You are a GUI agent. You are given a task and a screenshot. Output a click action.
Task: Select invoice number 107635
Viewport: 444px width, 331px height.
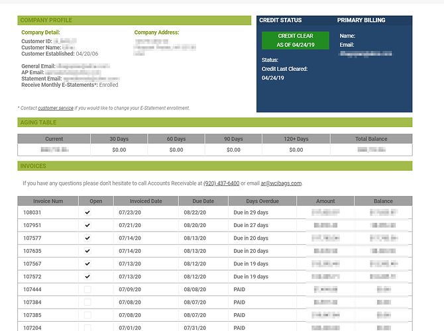coord(32,251)
